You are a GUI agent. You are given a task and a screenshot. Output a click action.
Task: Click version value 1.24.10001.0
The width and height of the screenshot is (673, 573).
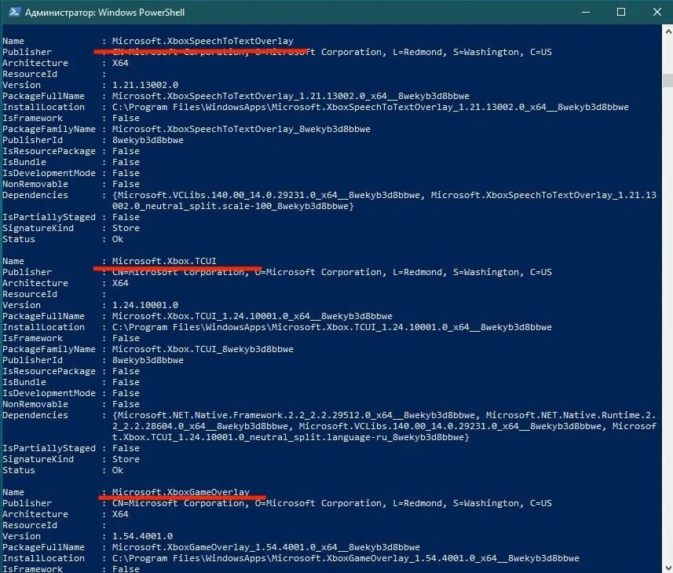click(x=145, y=305)
